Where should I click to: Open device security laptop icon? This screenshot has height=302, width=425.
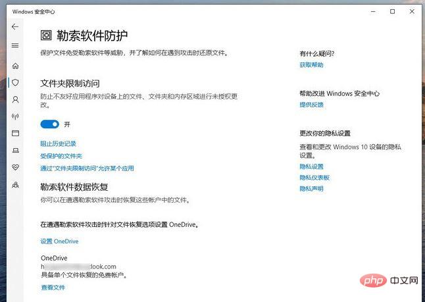point(15,150)
